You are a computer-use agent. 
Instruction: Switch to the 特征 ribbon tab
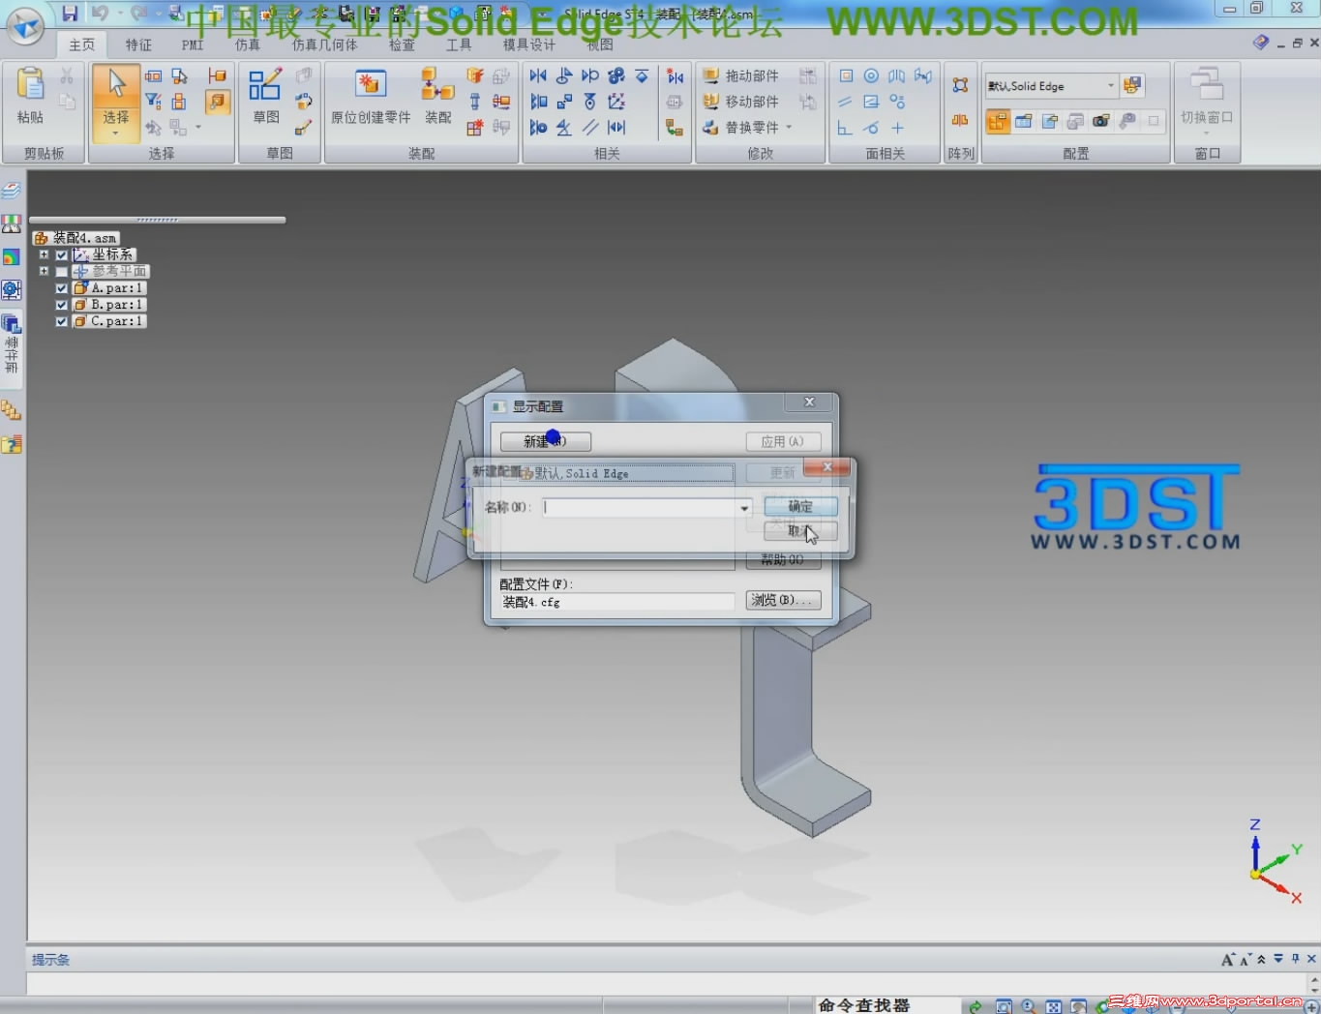(x=137, y=44)
